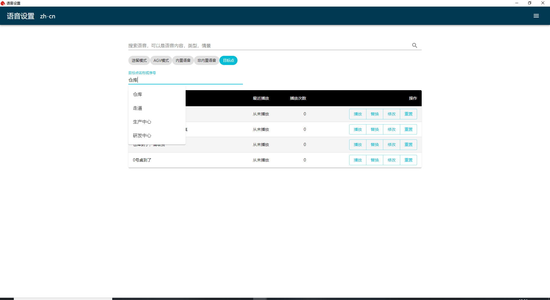Toggle the 送餐模式 filter chip

point(139,60)
